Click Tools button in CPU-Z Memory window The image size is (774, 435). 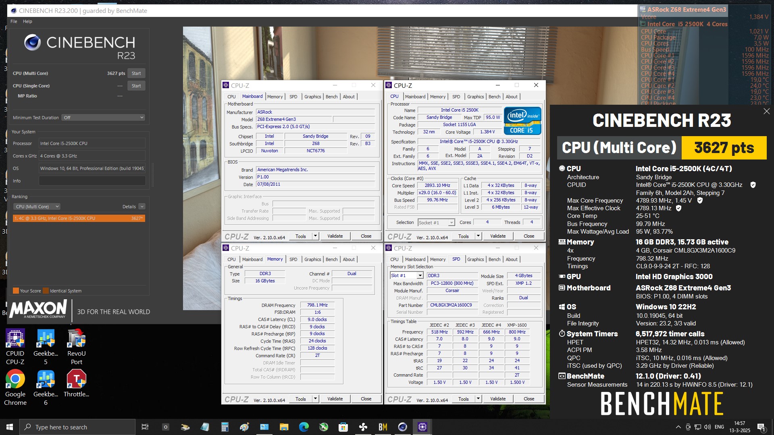301,399
